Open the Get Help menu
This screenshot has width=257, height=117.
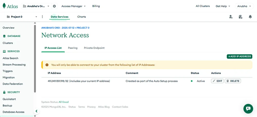[x=223, y=6]
